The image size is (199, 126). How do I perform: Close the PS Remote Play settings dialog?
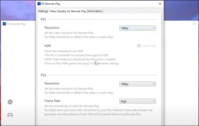[x=160, y=4]
